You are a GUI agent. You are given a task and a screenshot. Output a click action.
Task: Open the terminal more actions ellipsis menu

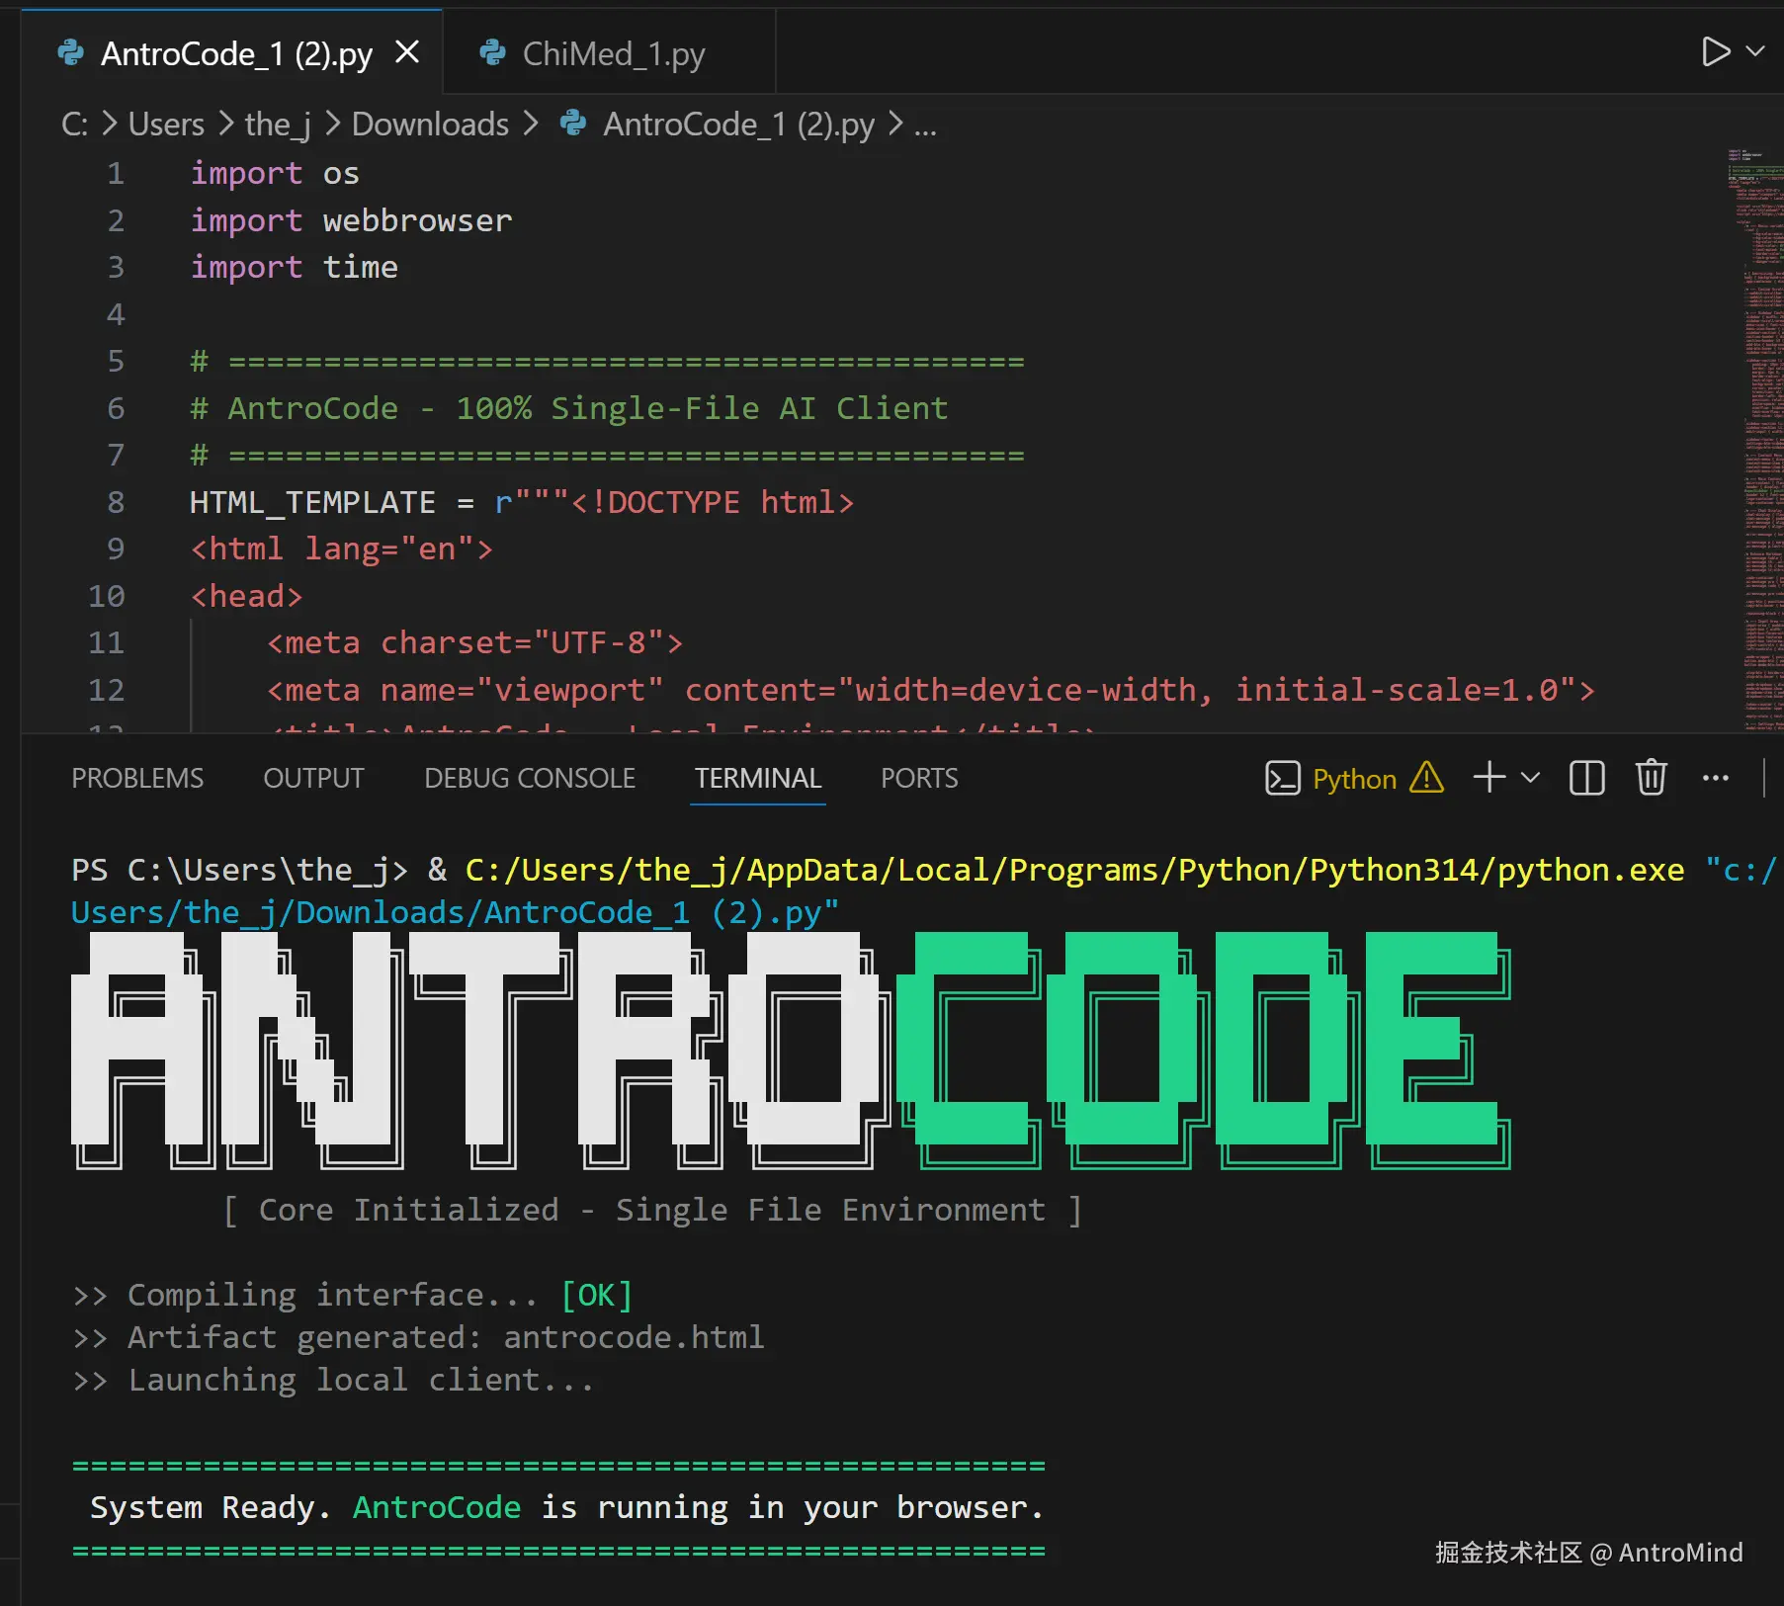point(1715,778)
